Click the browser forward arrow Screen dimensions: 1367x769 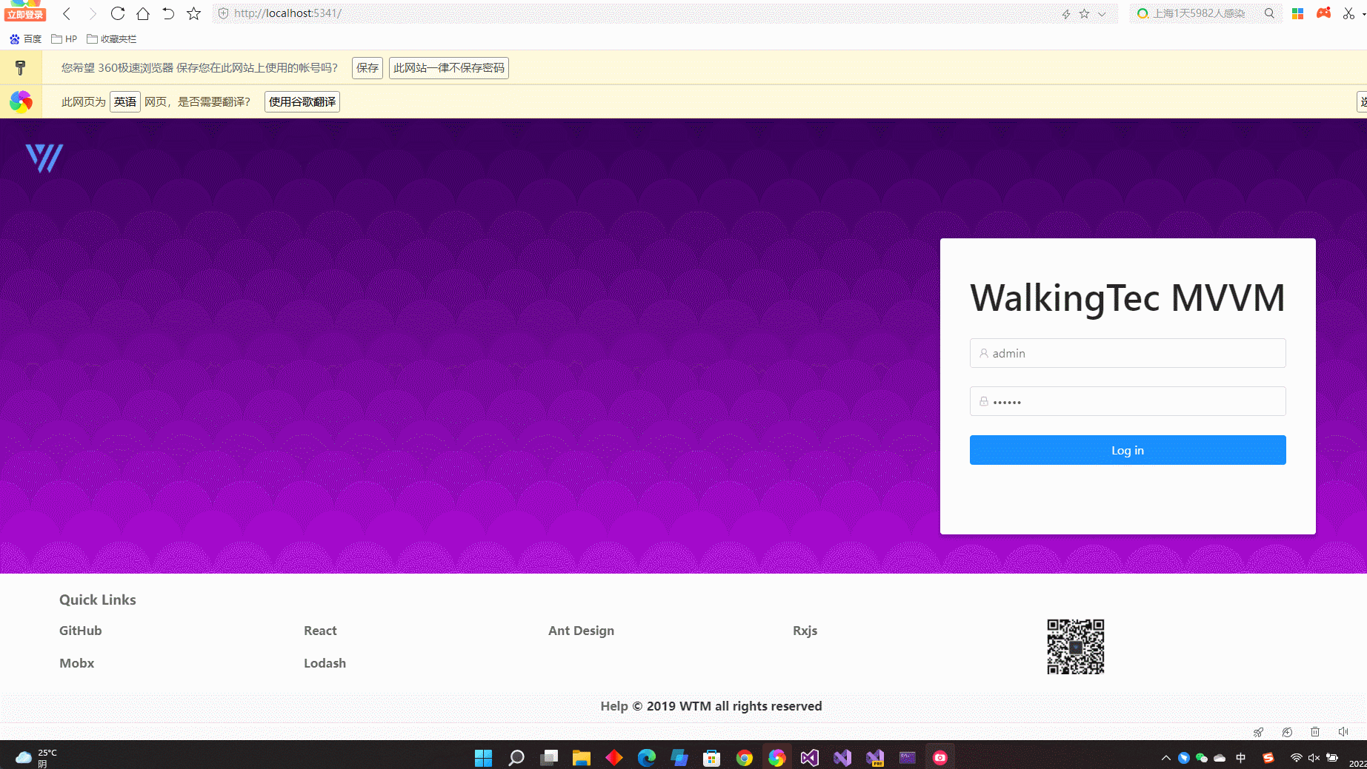click(93, 13)
